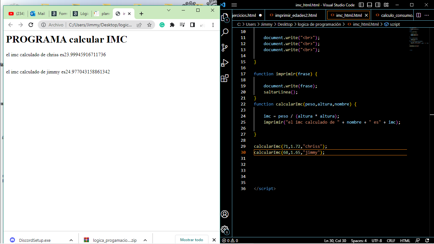Toggle the bottom panel layout icon
The height and width of the screenshot is (244, 434).
tap(370, 5)
